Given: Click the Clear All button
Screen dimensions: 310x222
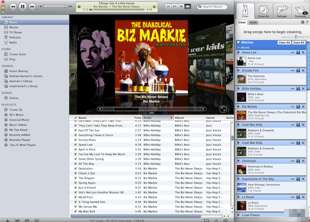Looking at the screenshot, I should [x=284, y=43].
